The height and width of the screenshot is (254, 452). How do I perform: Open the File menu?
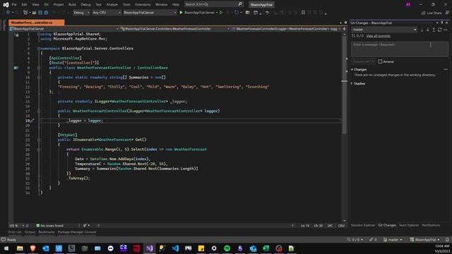click(x=14, y=4)
